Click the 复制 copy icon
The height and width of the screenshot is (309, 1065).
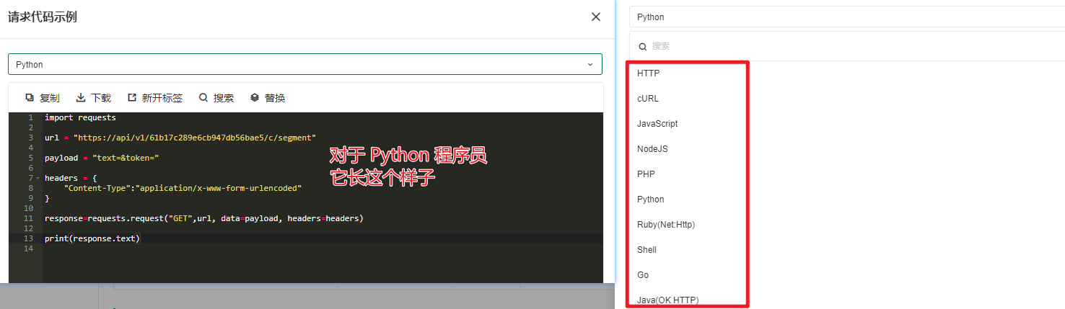(x=30, y=98)
